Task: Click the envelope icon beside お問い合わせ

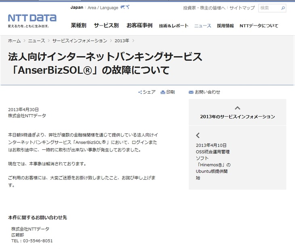Action: [x=191, y=92]
